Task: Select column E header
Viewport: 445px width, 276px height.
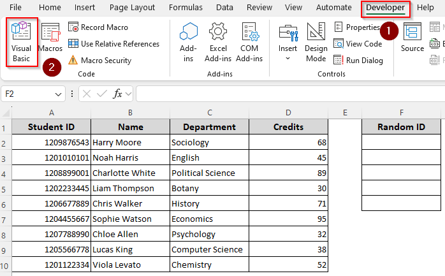Action: coord(345,113)
